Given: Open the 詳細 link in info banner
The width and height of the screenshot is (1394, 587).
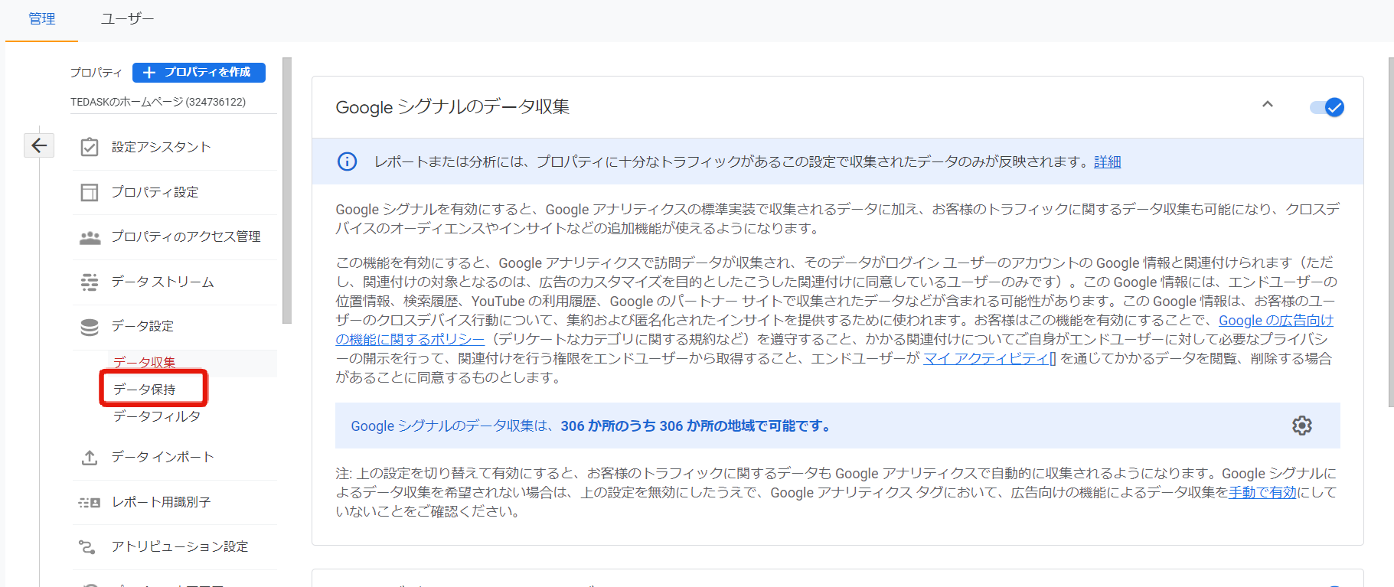Looking at the screenshot, I should [1107, 161].
